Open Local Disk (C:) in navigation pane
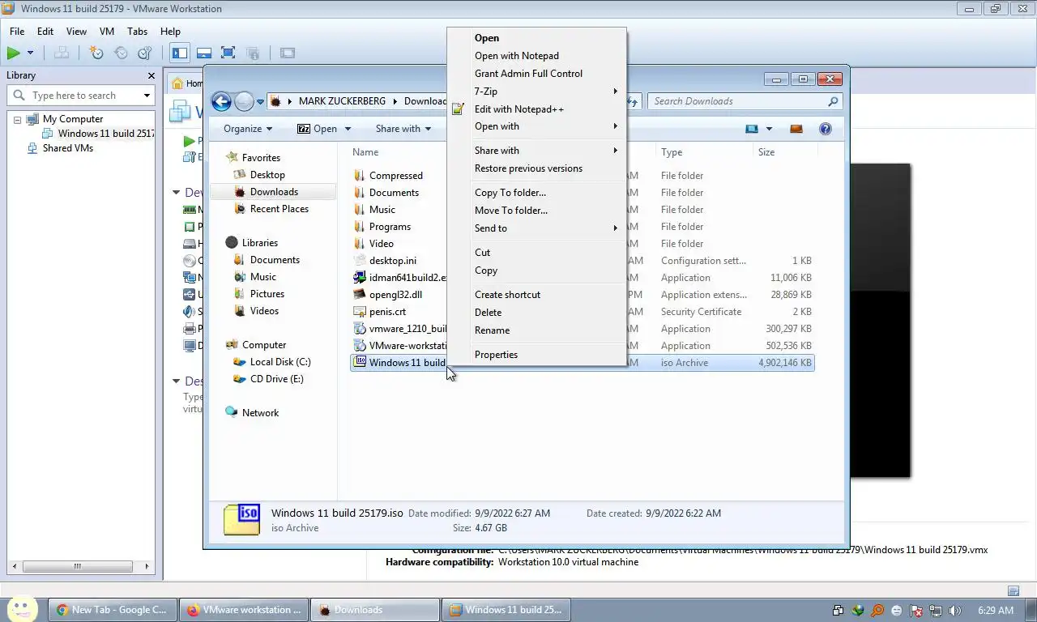1037x622 pixels. pyautogui.click(x=280, y=362)
